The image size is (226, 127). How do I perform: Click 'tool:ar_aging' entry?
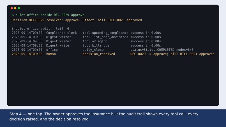(95, 41)
